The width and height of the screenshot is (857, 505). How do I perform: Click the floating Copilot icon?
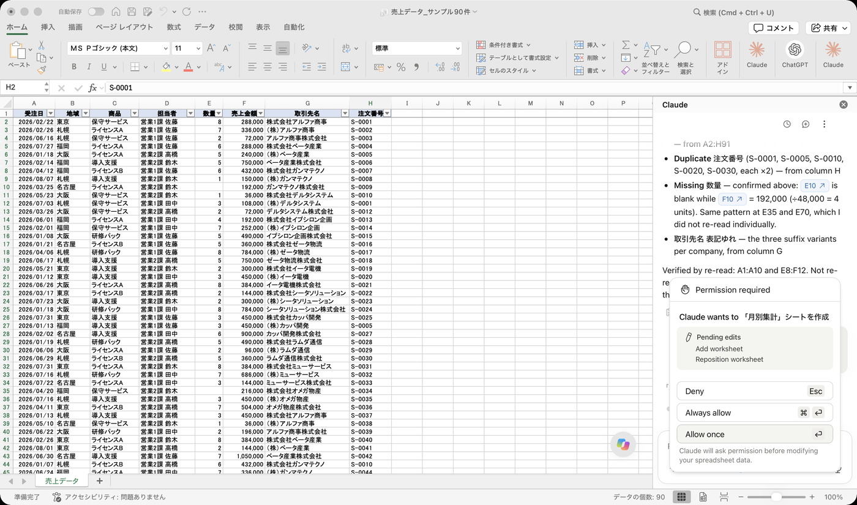(x=623, y=444)
